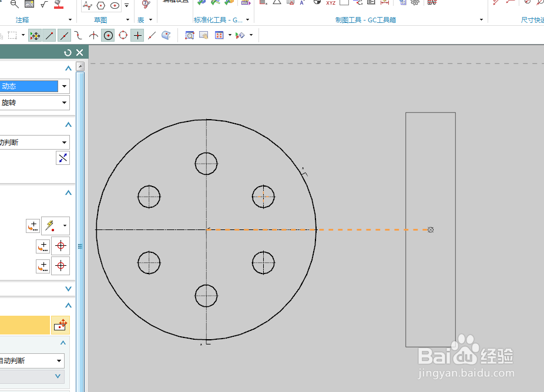Reset the dialog with the circular arrow
The image size is (544, 392).
(x=68, y=53)
